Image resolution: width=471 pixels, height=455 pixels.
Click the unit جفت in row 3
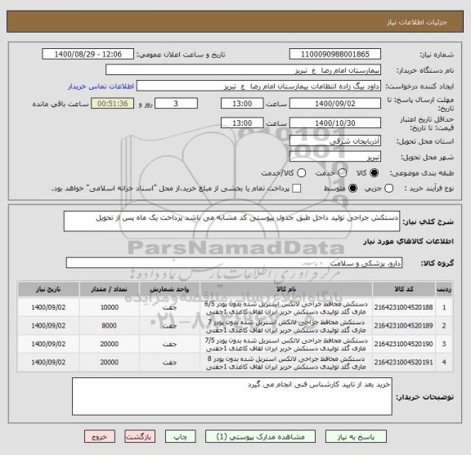tap(169, 344)
